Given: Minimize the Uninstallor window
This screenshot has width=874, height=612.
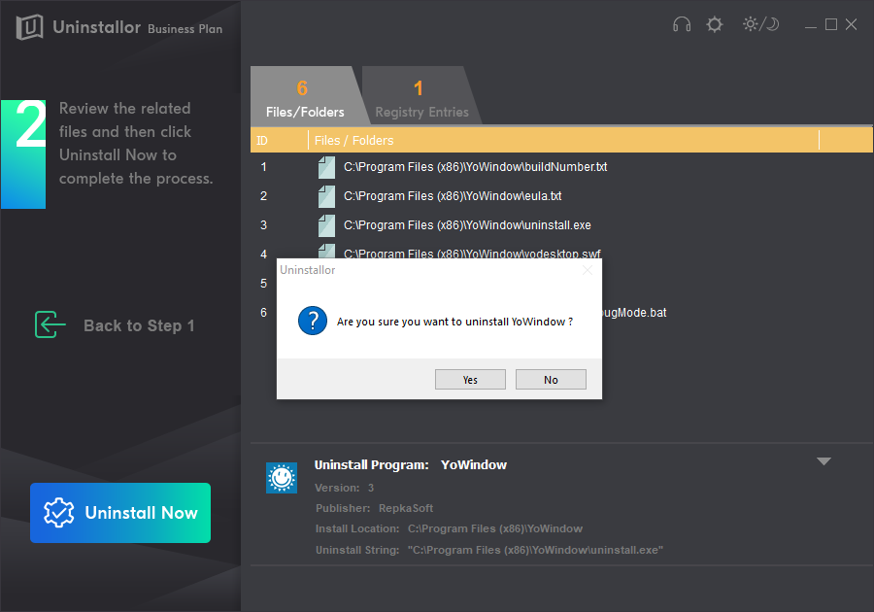Looking at the screenshot, I should (x=811, y=25).
